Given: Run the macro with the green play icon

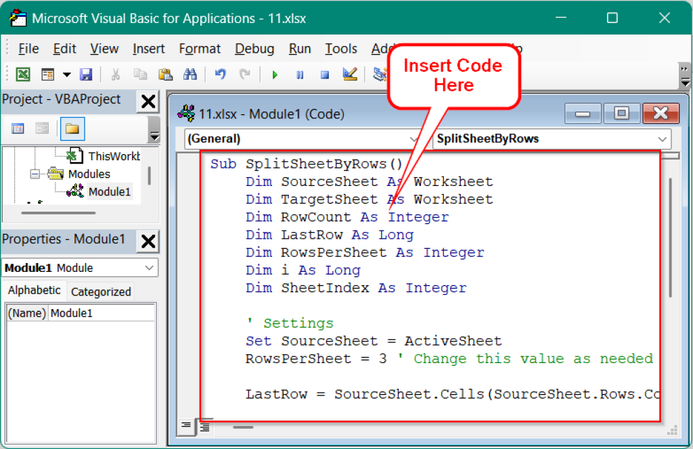Looking at the screenshot, I should 274,74.
